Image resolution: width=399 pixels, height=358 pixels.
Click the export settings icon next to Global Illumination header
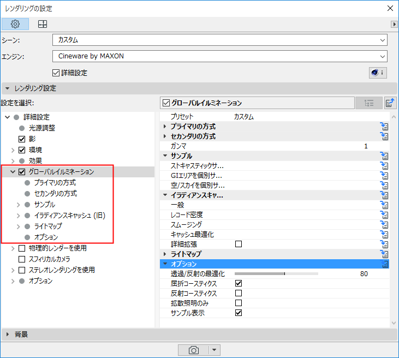390,103
